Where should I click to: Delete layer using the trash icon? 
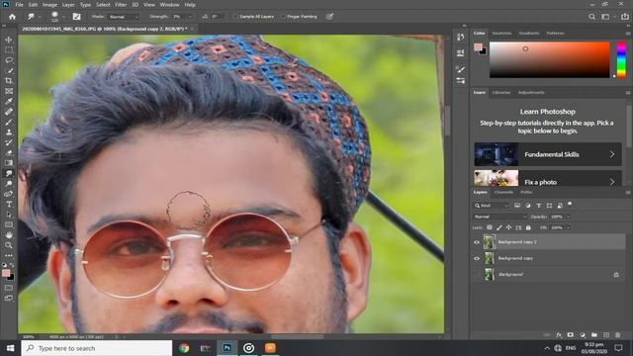(617, 335)
